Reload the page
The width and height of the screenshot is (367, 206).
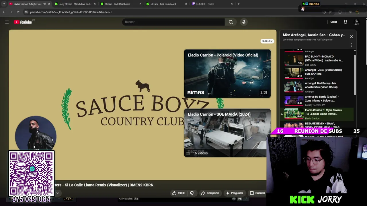18,12
